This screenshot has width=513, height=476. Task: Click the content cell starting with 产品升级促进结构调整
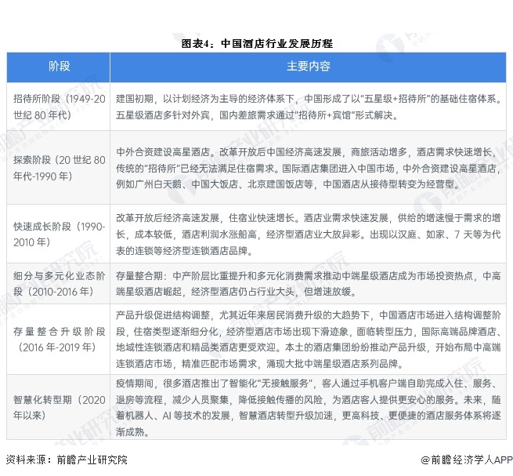click(x=309, y=339)
